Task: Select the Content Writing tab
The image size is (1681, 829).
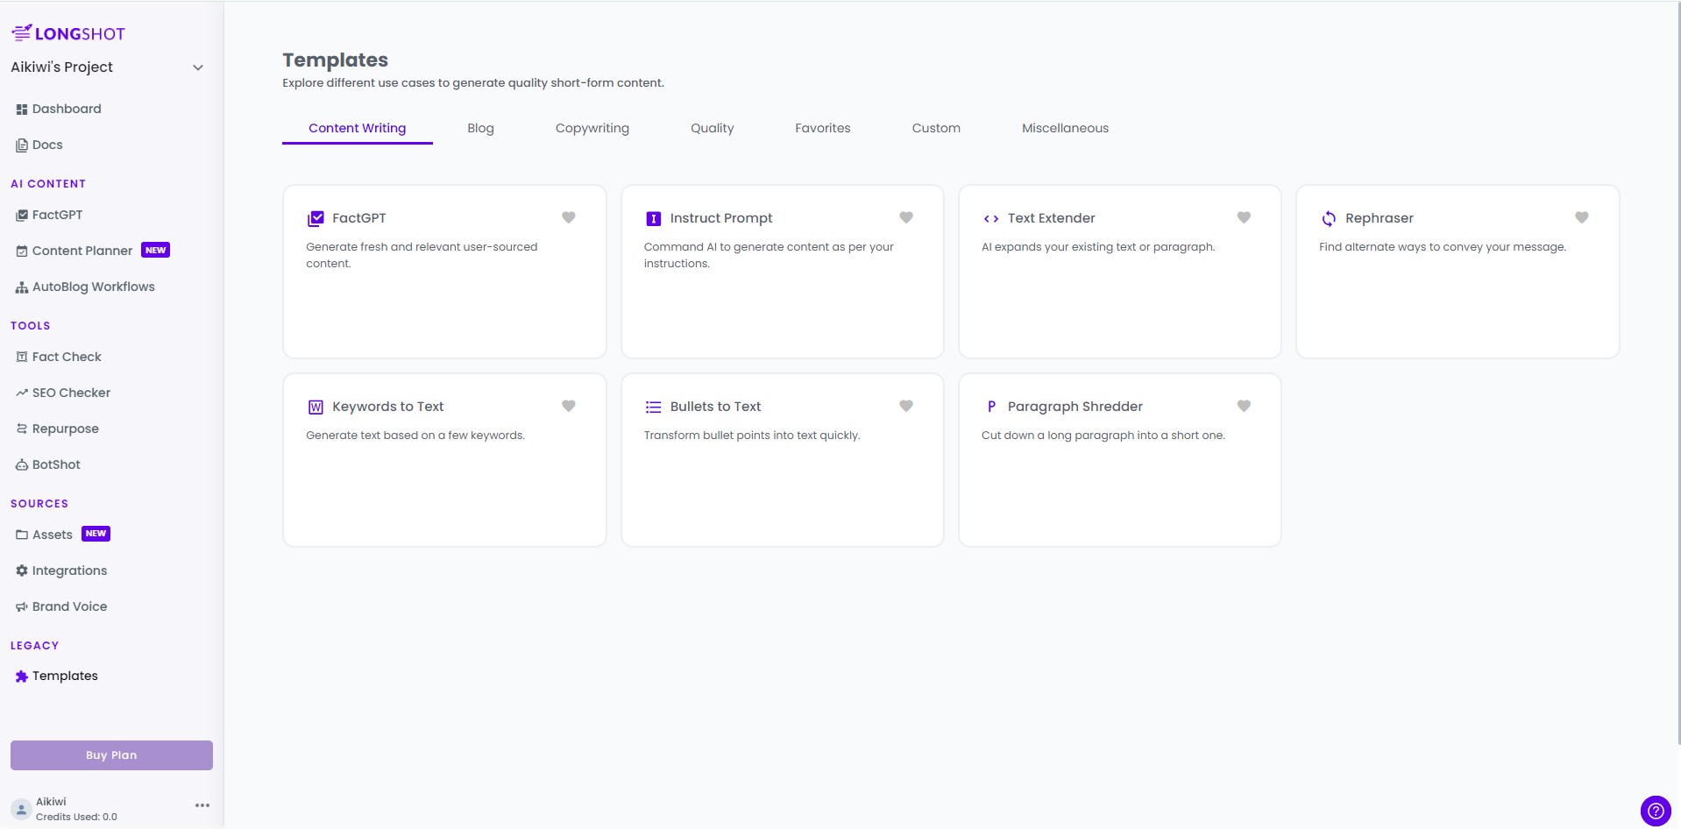Action: click(358, 128)
